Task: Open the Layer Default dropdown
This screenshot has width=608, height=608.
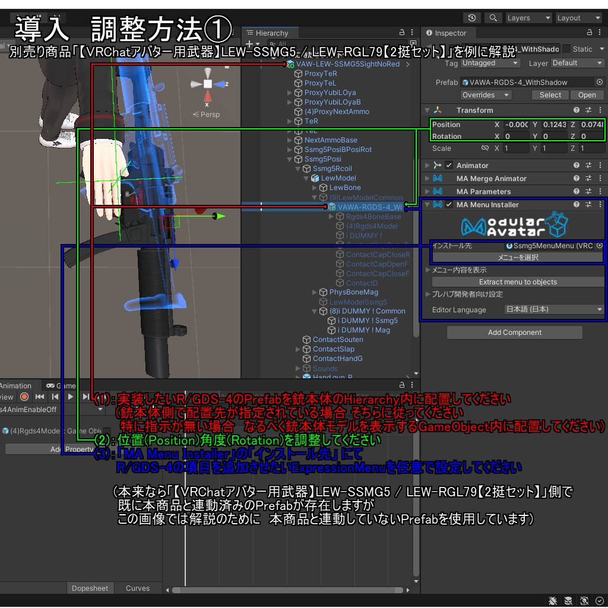Action: 577,63
